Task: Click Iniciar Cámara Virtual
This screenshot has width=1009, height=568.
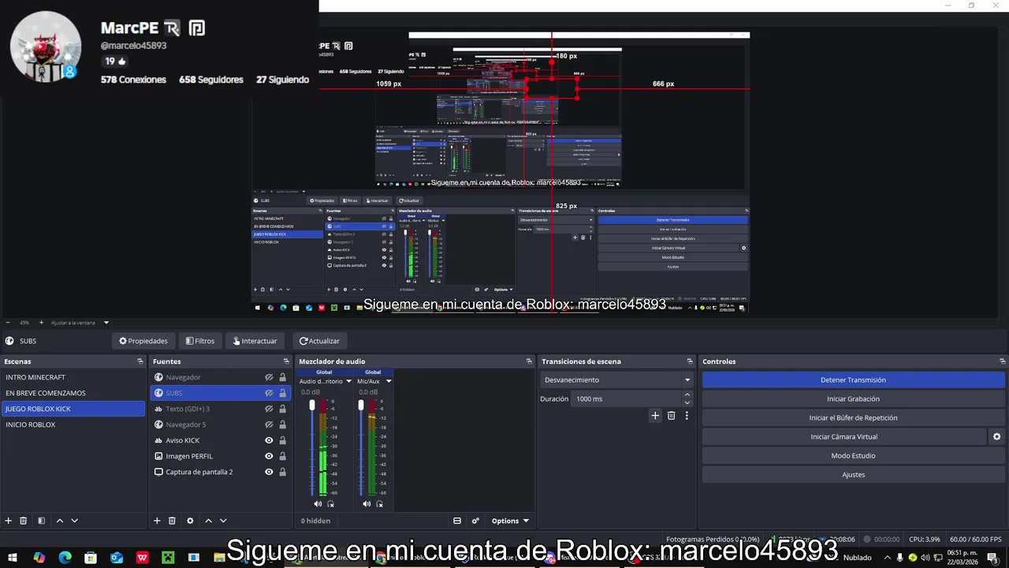Action: pos(843,436)
